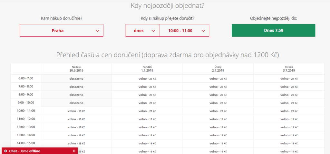
Task: Select the Pondělí 1.7.2019 column header
Action: (x=147, y=69)
